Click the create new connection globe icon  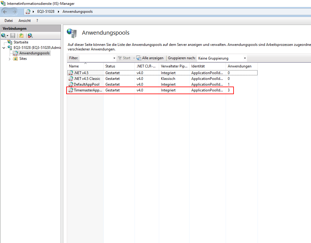coord(4,36)
